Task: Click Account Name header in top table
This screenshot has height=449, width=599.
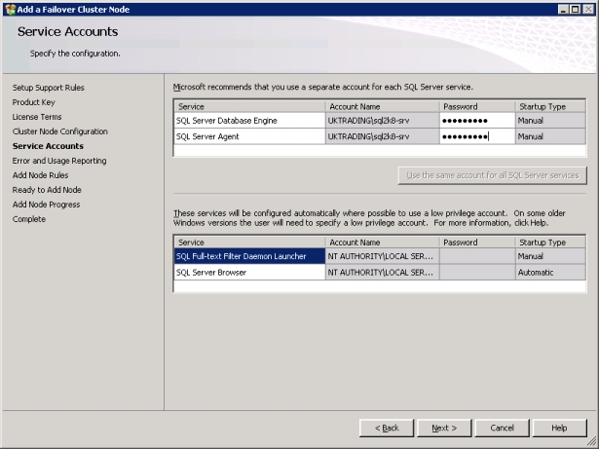Action: 383,106
